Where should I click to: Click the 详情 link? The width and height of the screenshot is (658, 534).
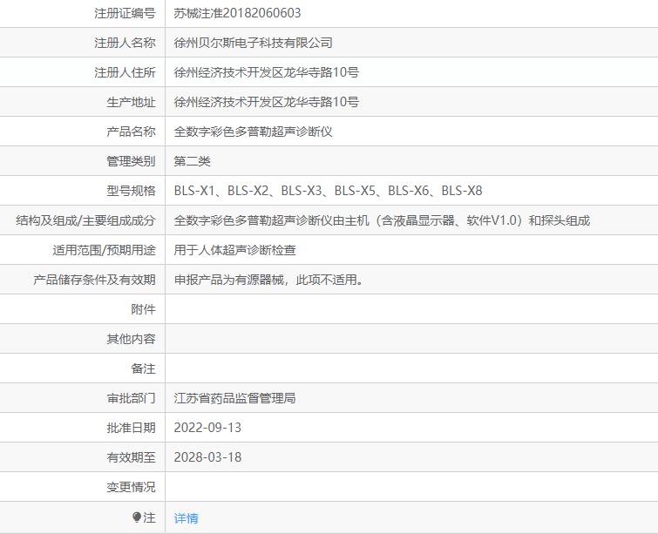coord(186,517)
